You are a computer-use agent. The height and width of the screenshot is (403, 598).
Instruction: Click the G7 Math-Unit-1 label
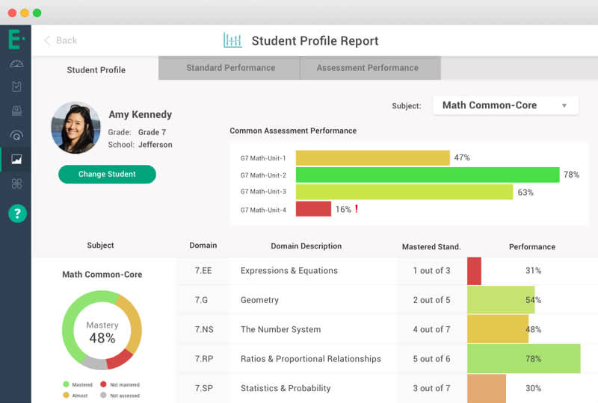263,158
